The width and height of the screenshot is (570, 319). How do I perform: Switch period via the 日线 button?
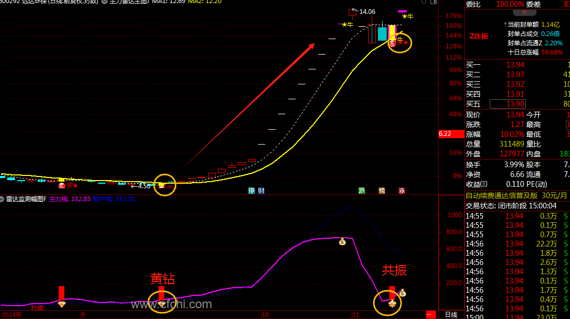451,315
